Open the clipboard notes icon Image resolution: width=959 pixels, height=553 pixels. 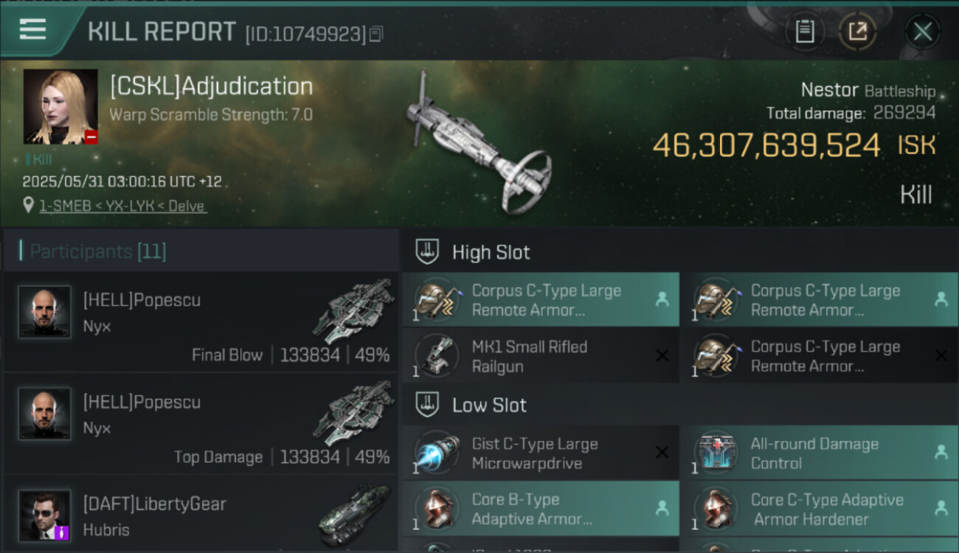[x=805, y=32]
